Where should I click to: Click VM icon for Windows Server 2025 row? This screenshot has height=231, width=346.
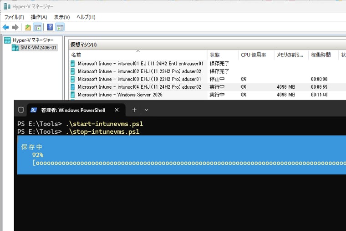[x=72, y=95]
